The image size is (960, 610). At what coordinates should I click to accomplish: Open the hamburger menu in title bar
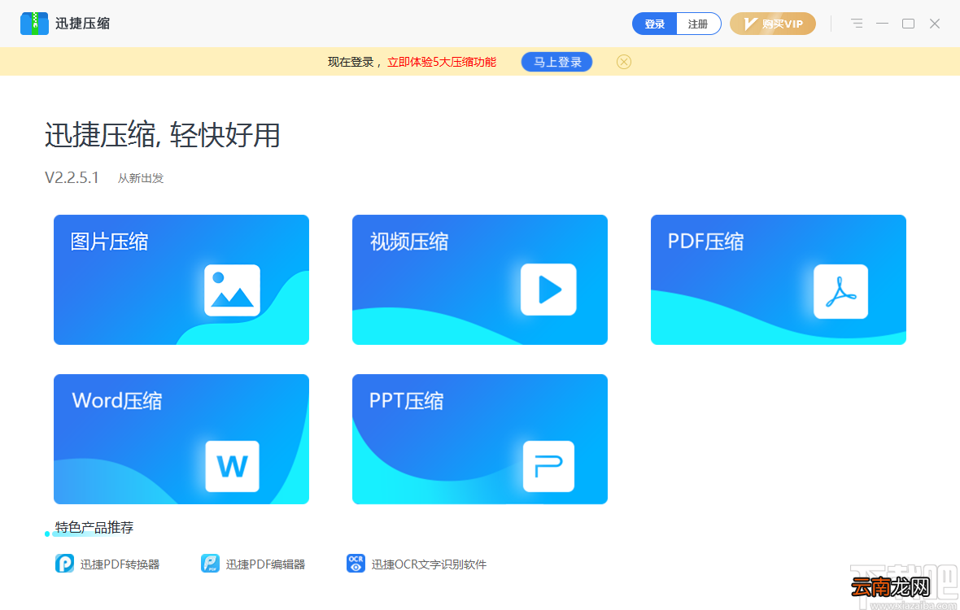857,24
